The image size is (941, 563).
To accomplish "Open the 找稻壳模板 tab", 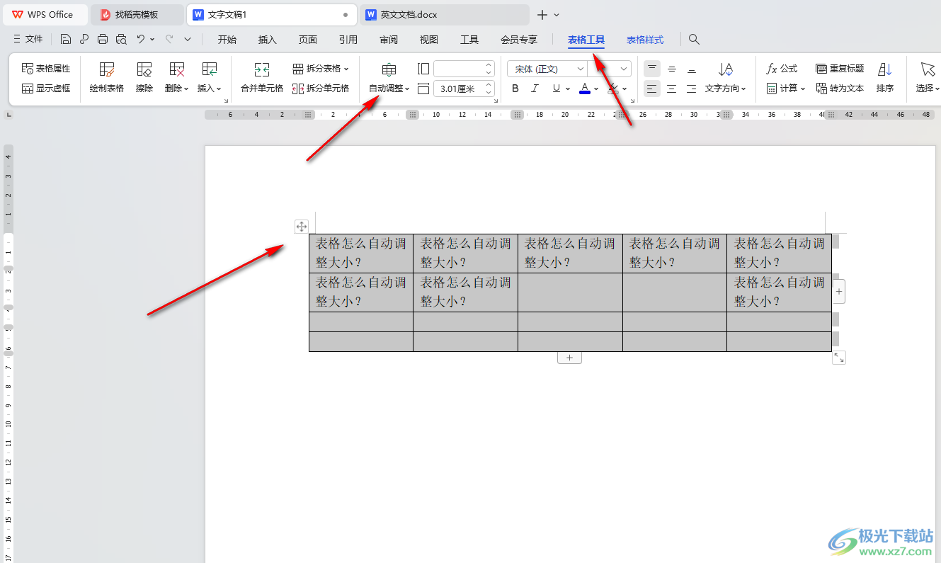I will 137,15.
